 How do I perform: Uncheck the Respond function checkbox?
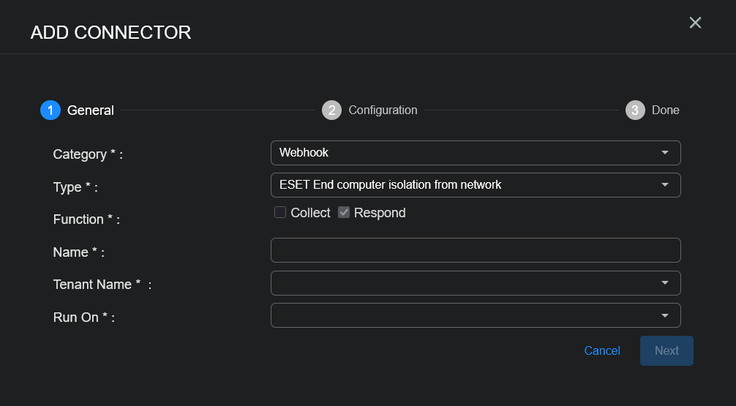[x=345, y=213]
